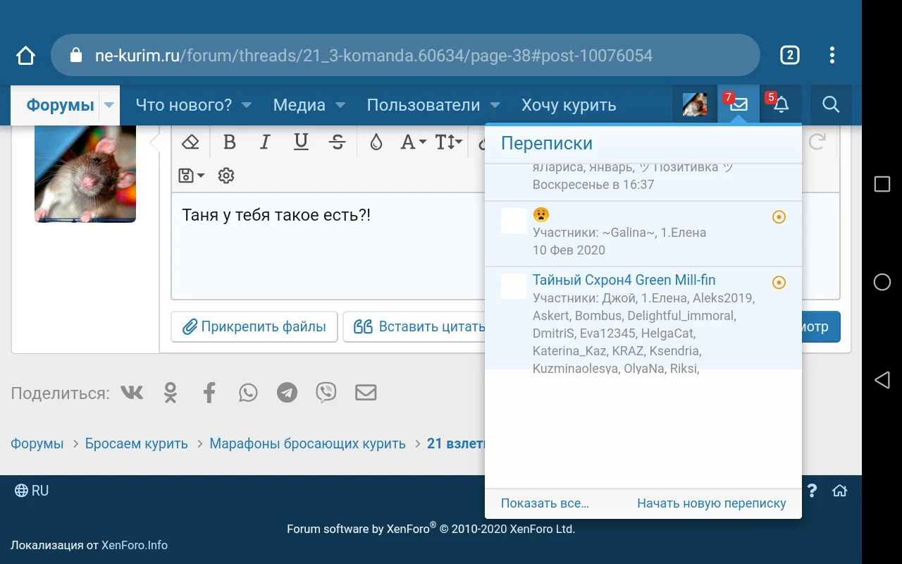
Task: Open the text size dropdown
Action: pyautogui.click(x=448, y=142)
